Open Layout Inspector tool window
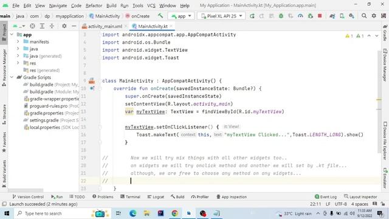Viewport: 389px width, 219px height. 360,197
